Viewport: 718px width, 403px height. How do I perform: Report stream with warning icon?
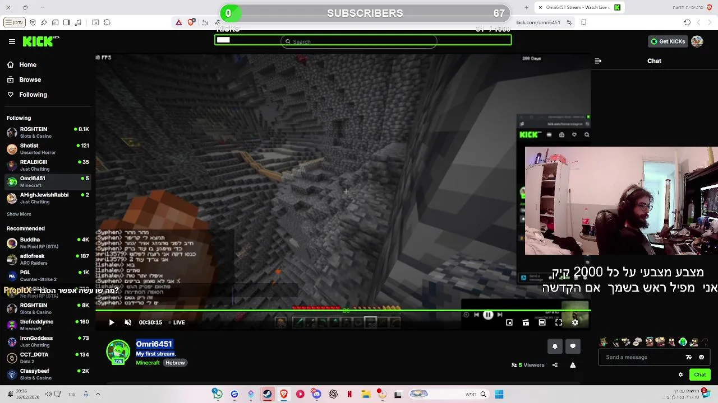[x=573, y=365]
